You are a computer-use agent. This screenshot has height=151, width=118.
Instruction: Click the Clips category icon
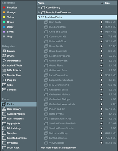click(x=4, y=85)
